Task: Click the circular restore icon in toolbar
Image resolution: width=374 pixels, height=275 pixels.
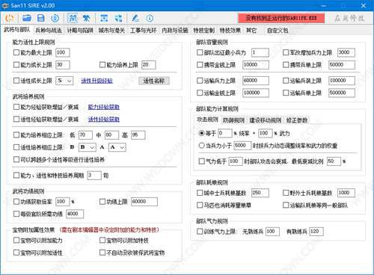Action: 55,18
